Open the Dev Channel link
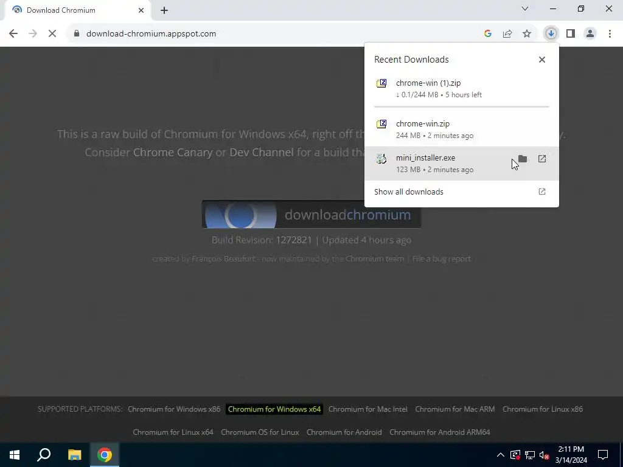623x467 pixels. tap(262, 153)
